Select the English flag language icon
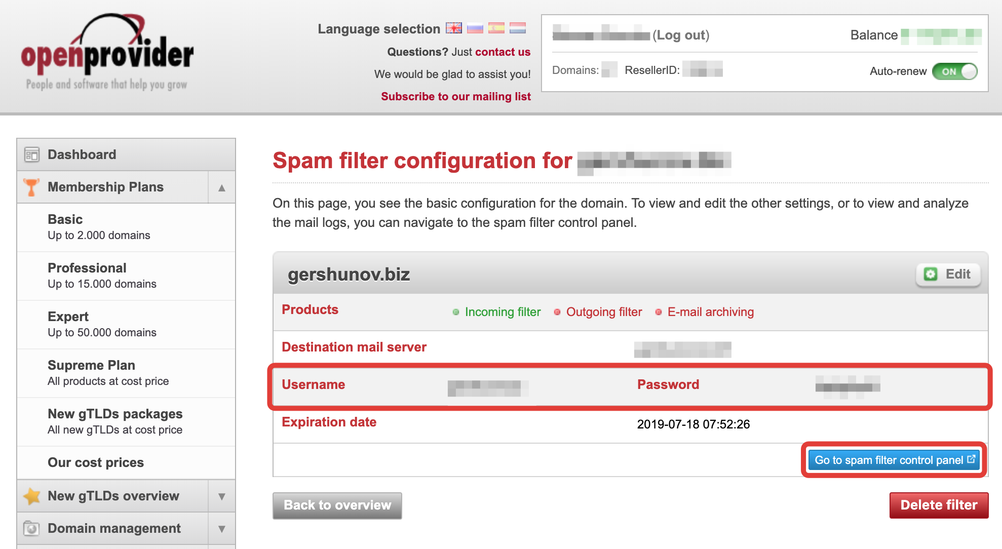This screenshot has width=1002, height=549. click(x=454, y=28)
